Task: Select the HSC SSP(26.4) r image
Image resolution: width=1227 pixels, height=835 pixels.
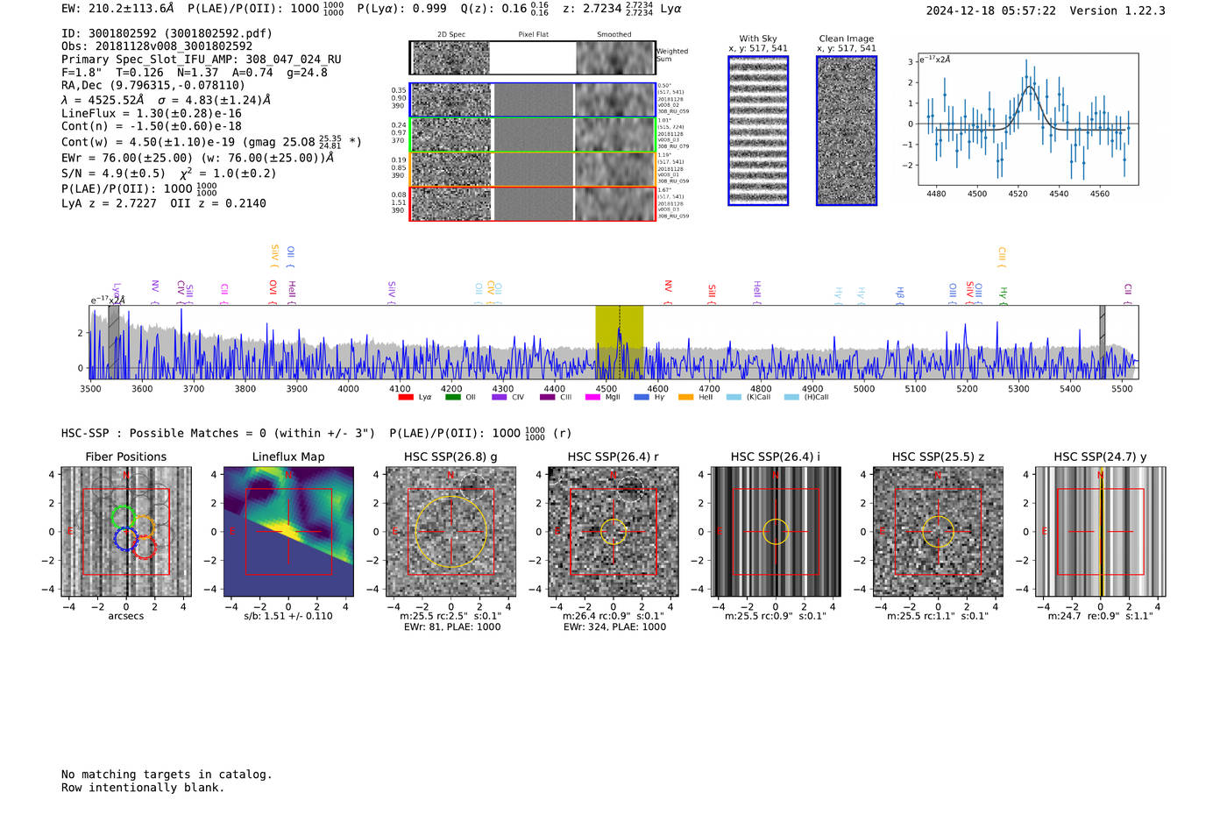Action: (613, 532)
